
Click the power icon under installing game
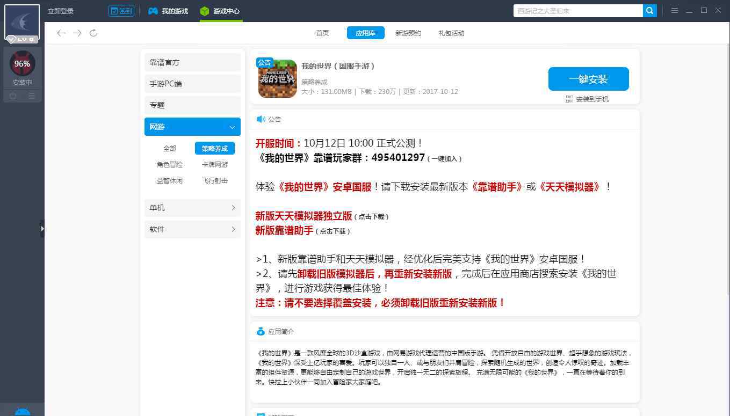(x=13, y=96)
